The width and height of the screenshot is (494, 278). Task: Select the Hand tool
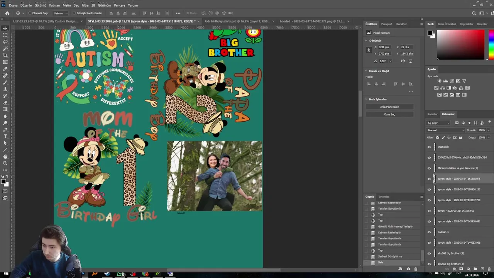[x=5, y=156]
